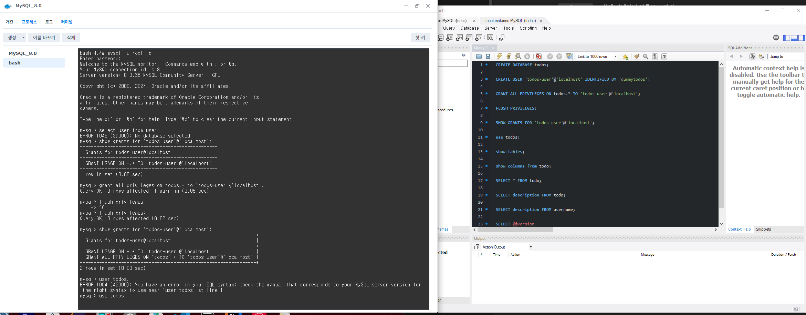Viewport: 806px width, 315px height.
Task: Open the 터미널 tab
Action: [x=67, y=22]
